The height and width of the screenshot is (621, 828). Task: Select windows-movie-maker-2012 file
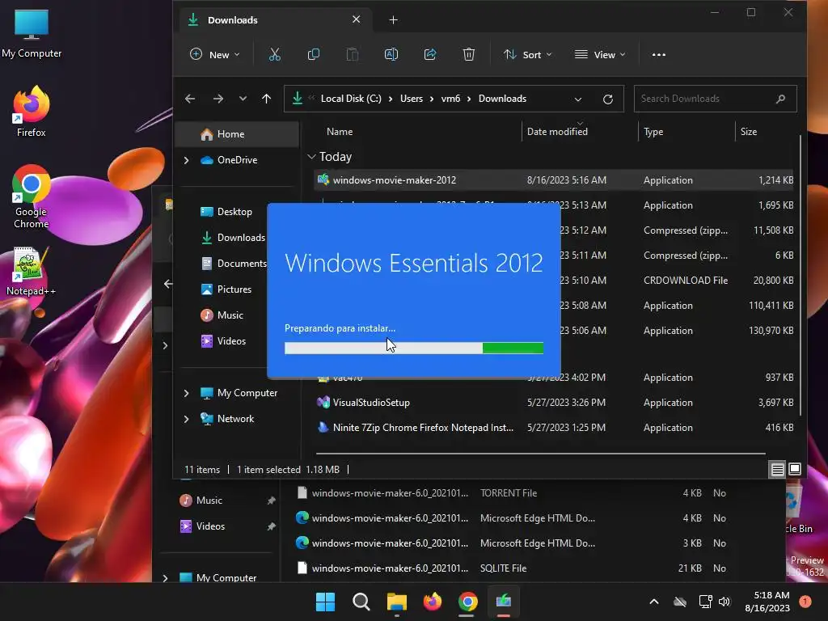coord(555,180)
